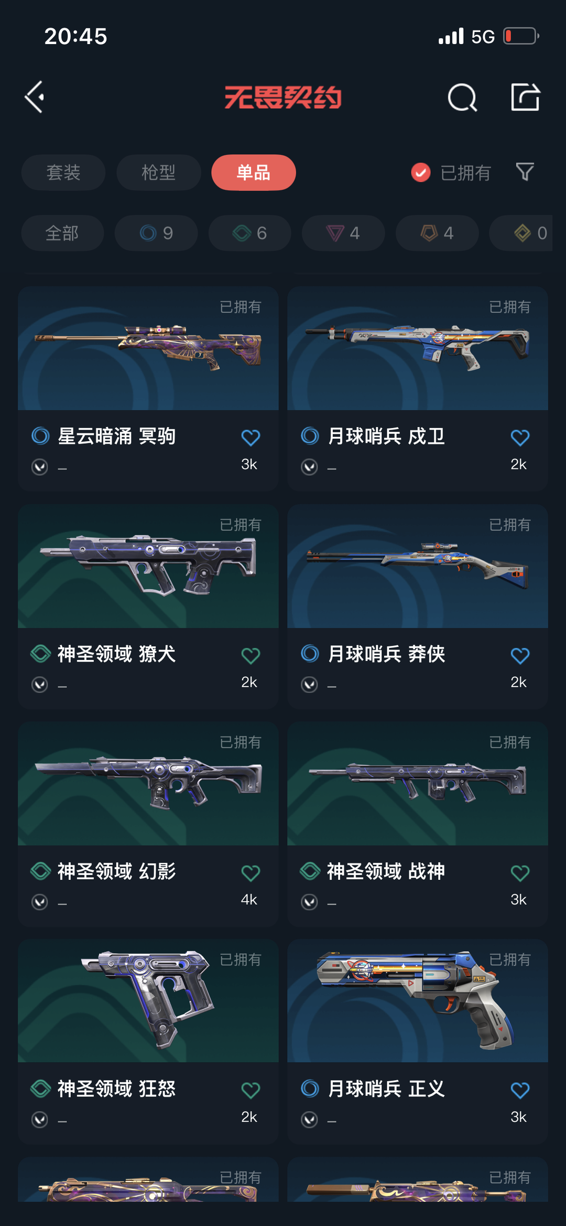The image size is (566, 1226).
Task: Tap the share icon at top right
Action: (x=525, y=97)
